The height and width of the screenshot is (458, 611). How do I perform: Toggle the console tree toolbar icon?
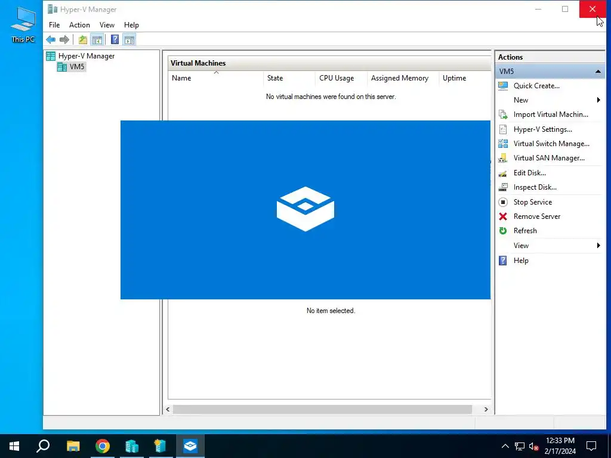pyautogui.click(x=97, y=39)
